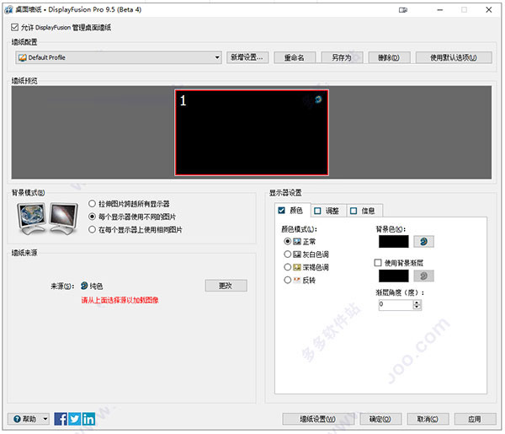
Task: Click the grayscale color mode icon
Action: point(297,255)
